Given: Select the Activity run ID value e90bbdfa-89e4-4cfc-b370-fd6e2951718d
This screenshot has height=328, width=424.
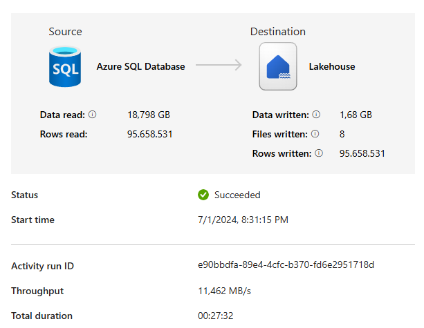Looking at the screenshot, I should (286, 265).
